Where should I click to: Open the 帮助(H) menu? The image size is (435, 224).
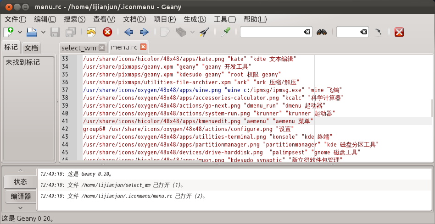(255, 19)
